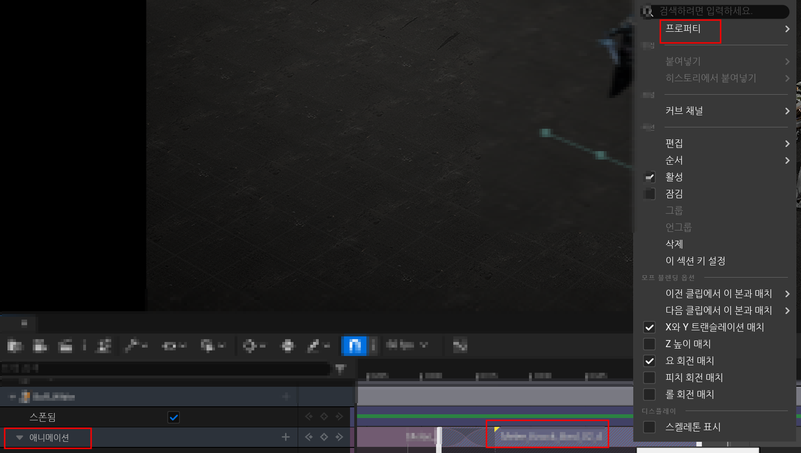Uncheck 요 회전 매치 option
The image size is (801, 453).
pos(650,361)
